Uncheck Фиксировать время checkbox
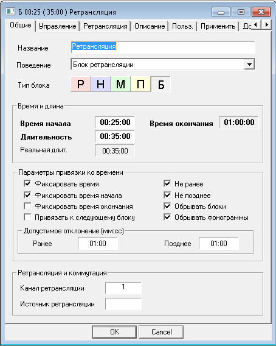This screenshot has height=346, width=276. [27, 183]
